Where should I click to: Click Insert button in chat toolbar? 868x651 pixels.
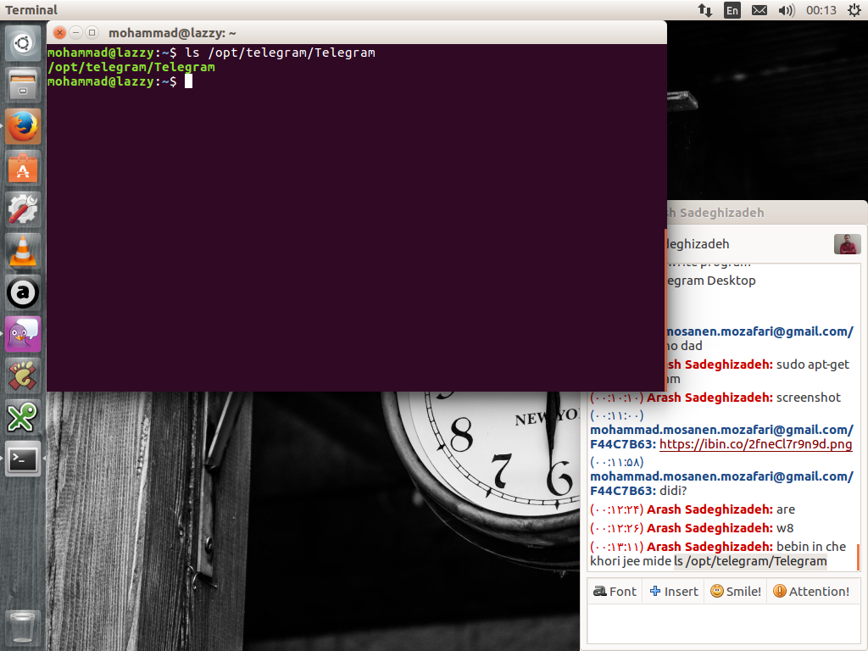[674, 591]
